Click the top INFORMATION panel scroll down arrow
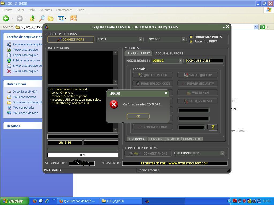The width and height of the screenshot is (274, 205). [x=115, y=82]
